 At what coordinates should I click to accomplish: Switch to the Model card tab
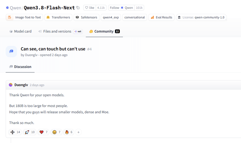coord(20,31)
